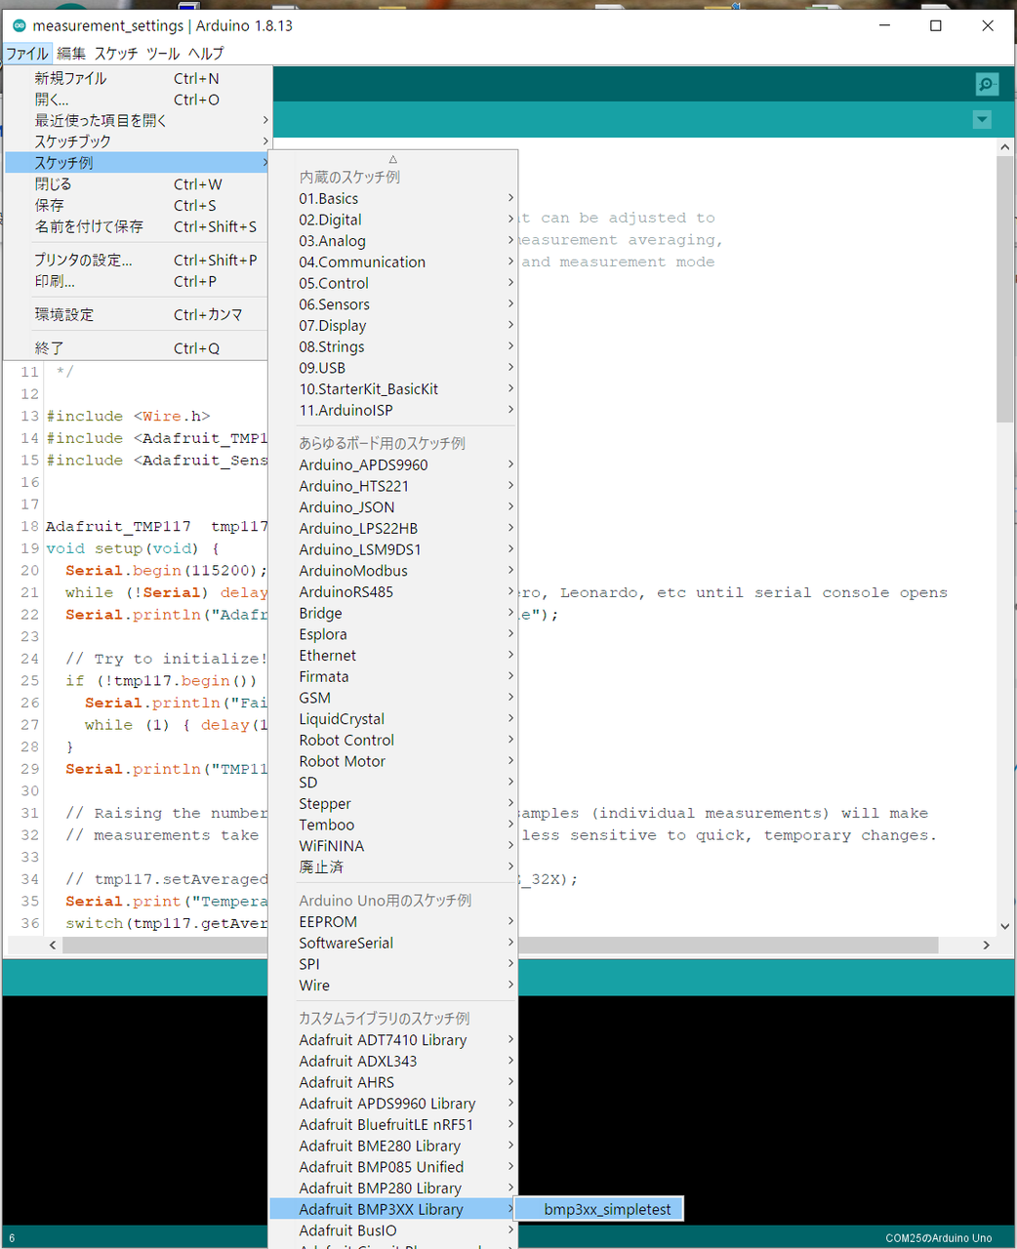Click the Arduino logo in title bar
This screenshot has height=1249, width=1017.
[19, 25]
